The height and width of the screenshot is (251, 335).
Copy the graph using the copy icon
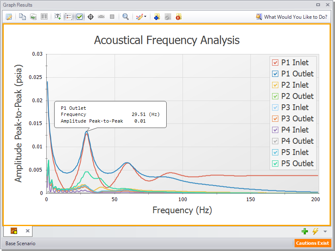(x=22, y=17)
